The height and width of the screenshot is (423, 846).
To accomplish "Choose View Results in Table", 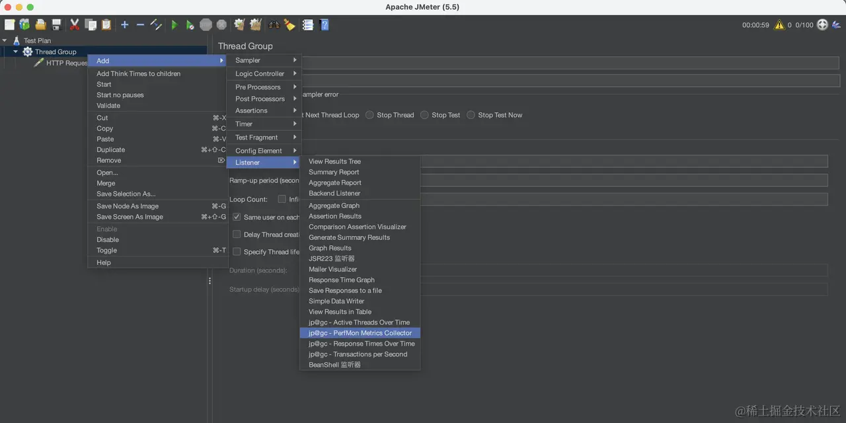I will [360, 312].
